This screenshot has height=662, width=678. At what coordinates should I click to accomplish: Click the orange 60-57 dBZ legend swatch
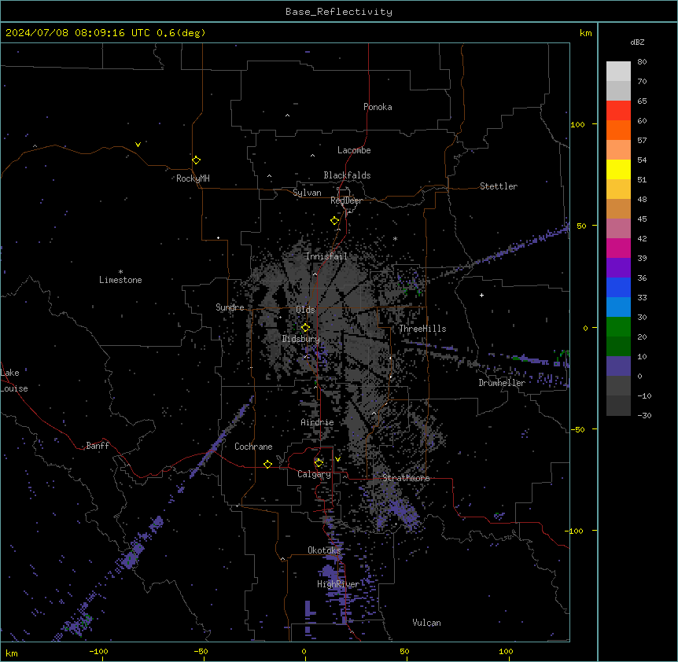[x=618, y=130]
